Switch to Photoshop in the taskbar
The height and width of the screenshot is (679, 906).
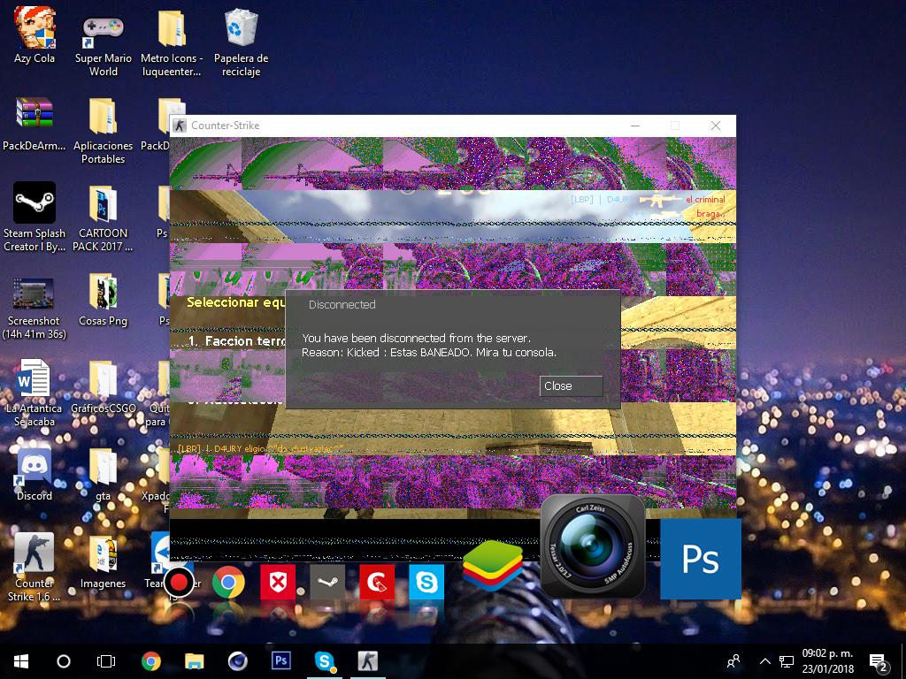(280, 661)
